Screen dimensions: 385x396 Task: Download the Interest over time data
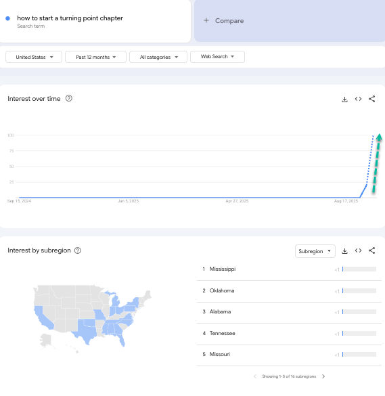[344, 99]
